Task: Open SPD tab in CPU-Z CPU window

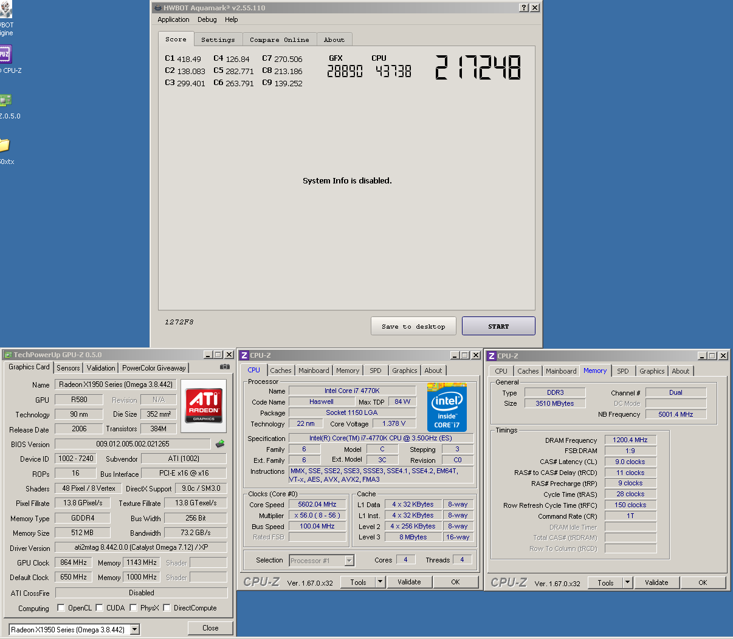Action: 376,371
